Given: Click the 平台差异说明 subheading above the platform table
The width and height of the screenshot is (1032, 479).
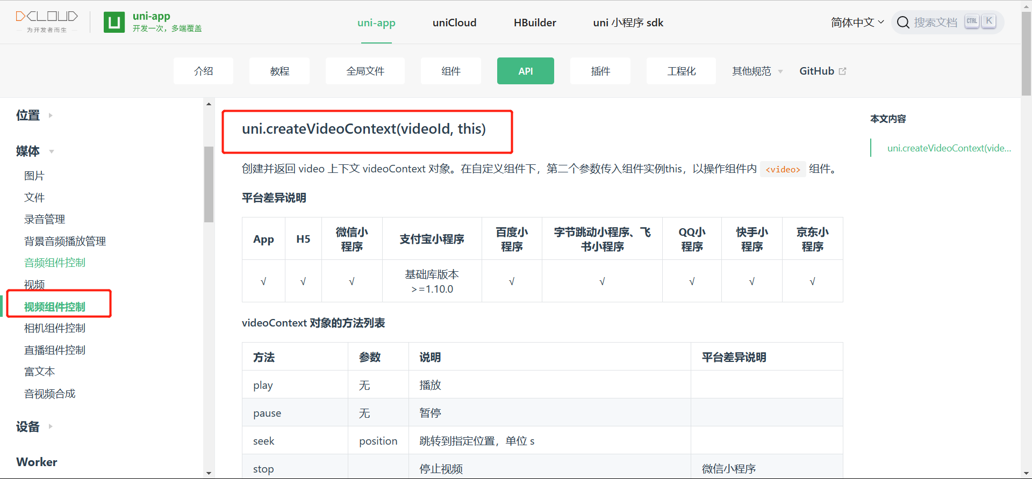Looking at the screenshot, I should click(x=274, y=198).
